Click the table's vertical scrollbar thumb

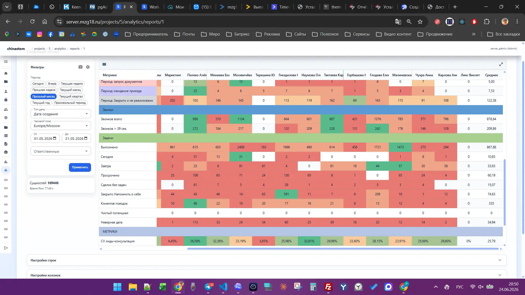[504, 192]
